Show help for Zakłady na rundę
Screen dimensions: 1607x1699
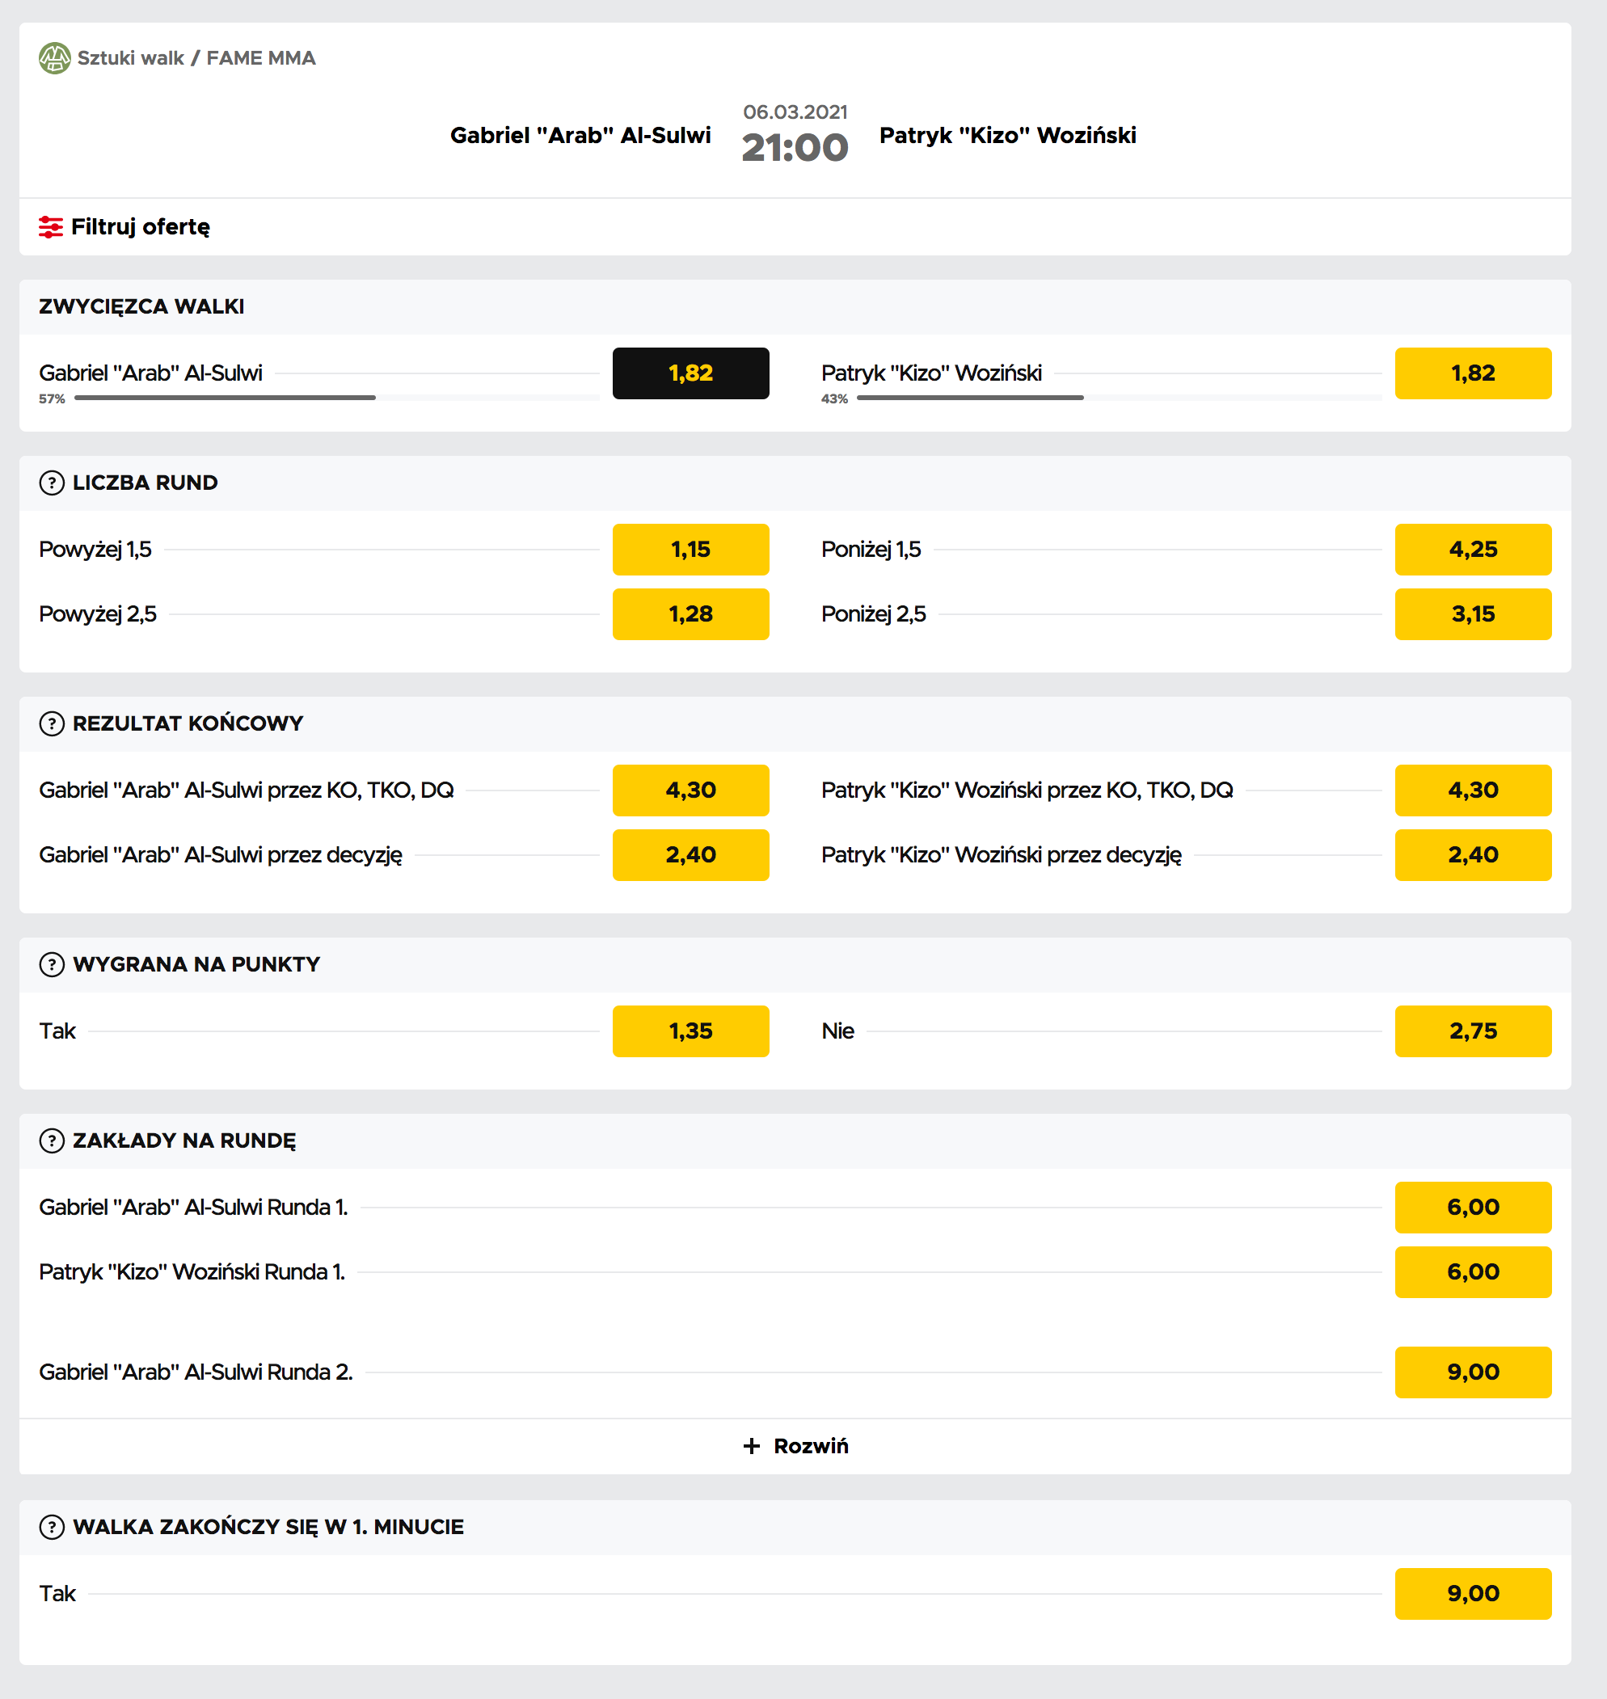pyautogui.click(x=53, y=1140)
